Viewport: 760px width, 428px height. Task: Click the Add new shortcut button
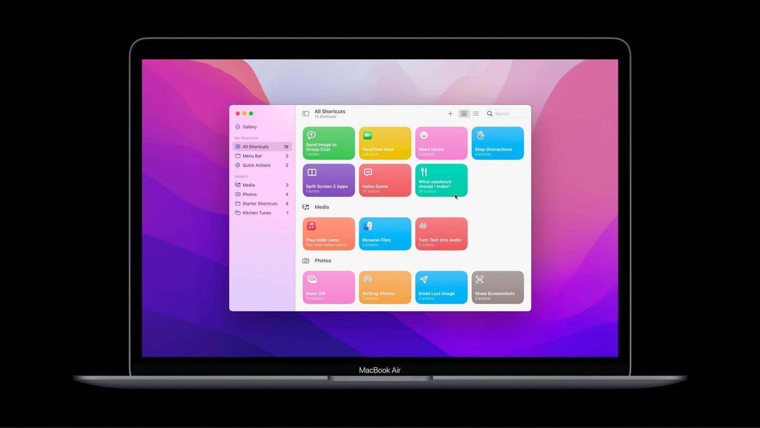point(450,114)
